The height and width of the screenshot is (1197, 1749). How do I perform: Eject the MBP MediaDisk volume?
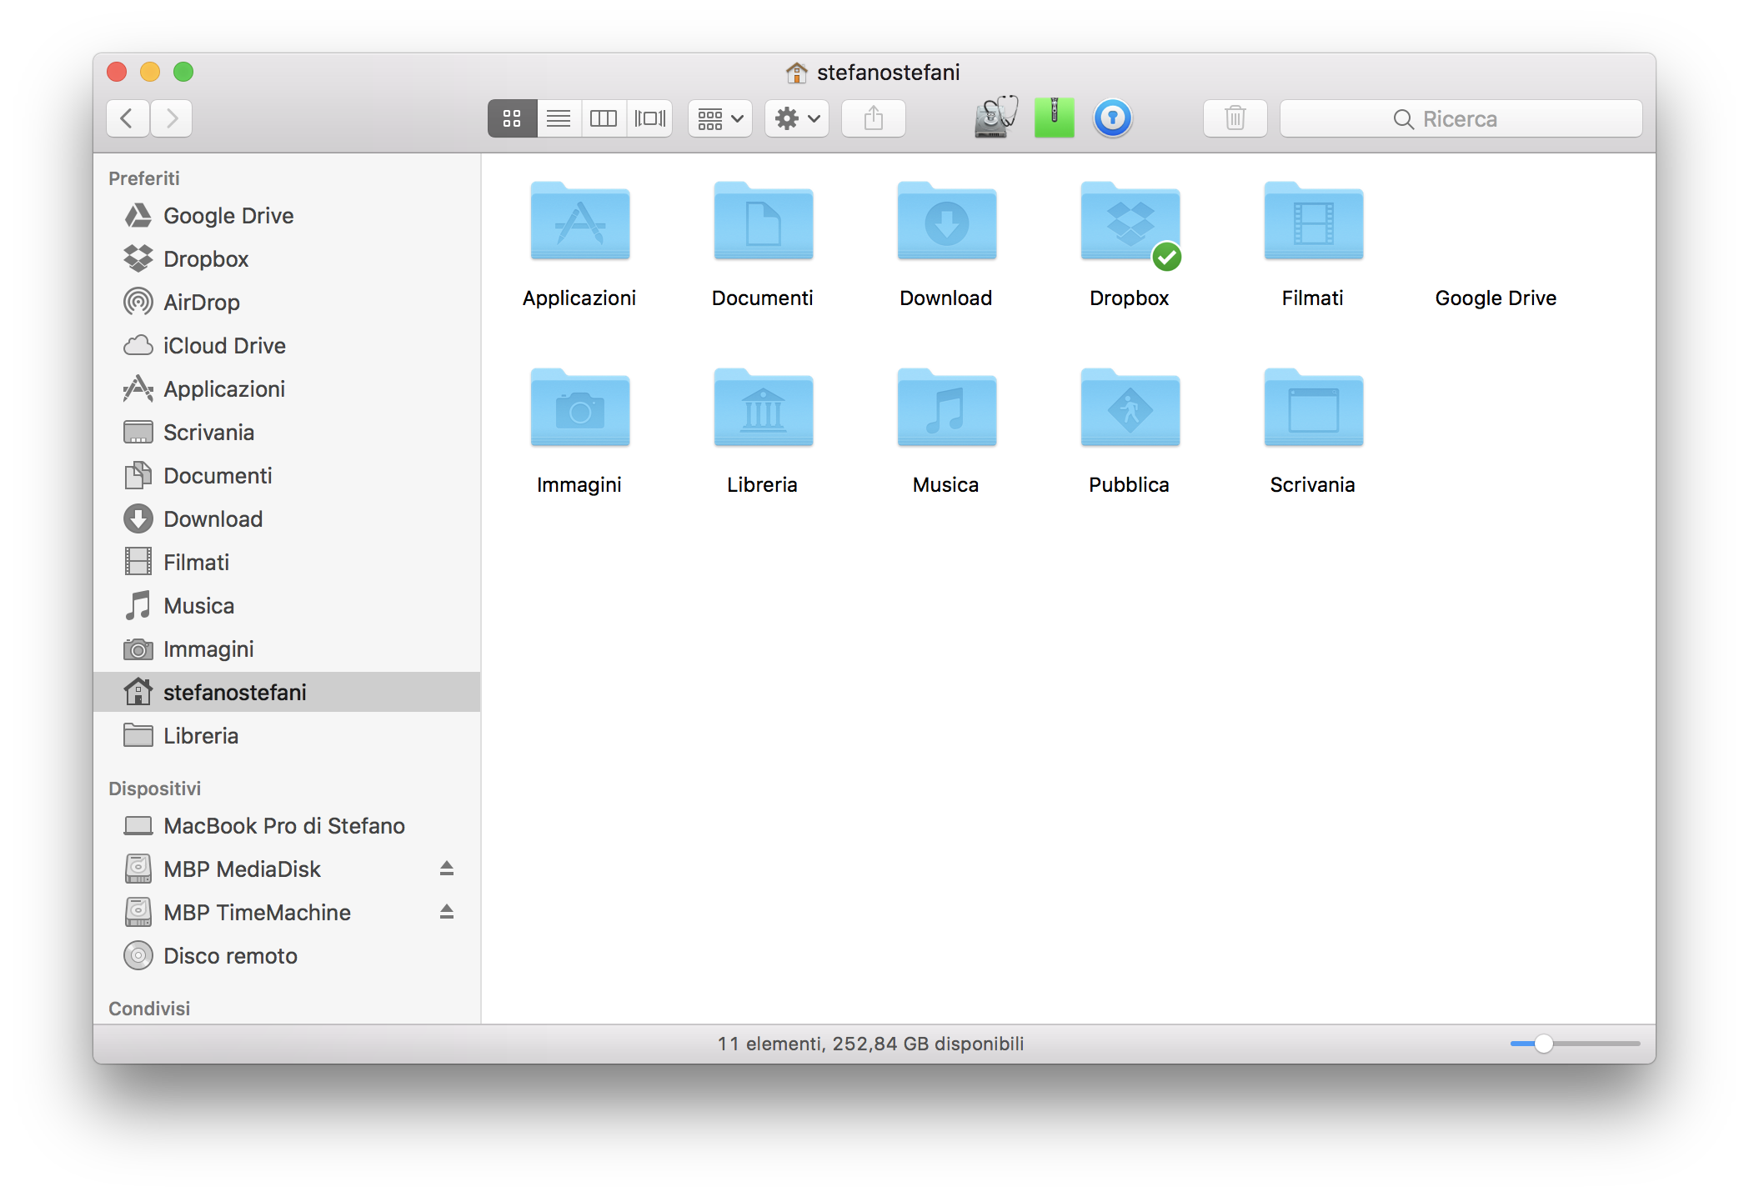coord(447,869)
